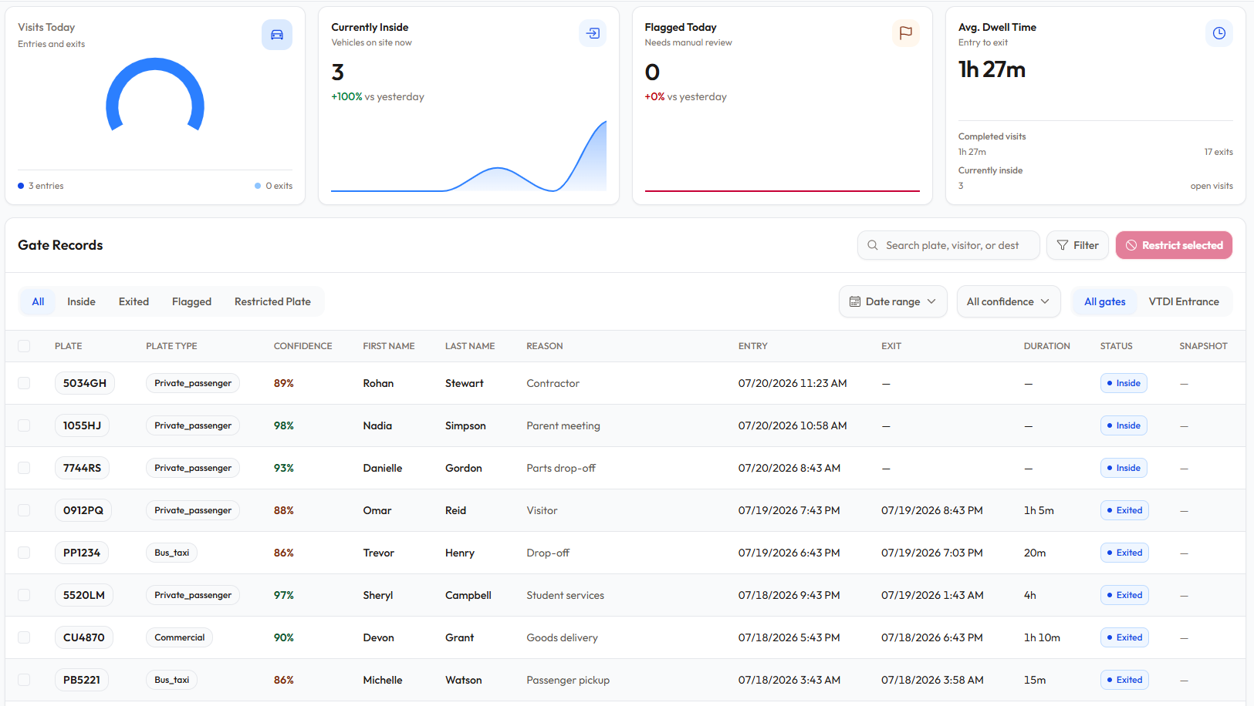Viewport: 1254px width, 706px height.
Task: Click the ENTRY column header
Action: point(752,346)
